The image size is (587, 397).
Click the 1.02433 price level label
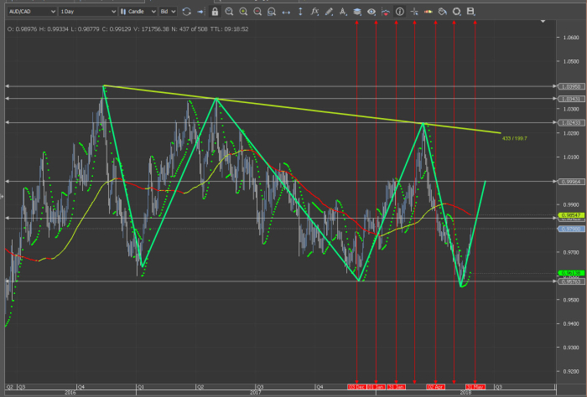tap(571, 122)
